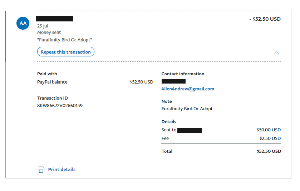
Task: Click the AA avatar circle
Action: tap(23, 23)
